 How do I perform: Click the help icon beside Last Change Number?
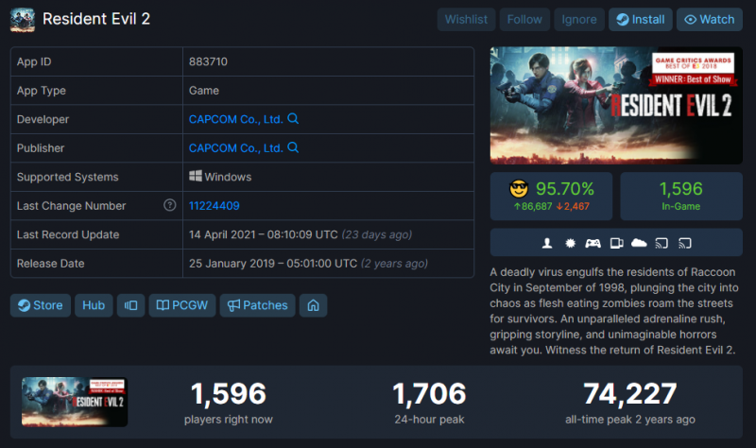tap(169, 205)
